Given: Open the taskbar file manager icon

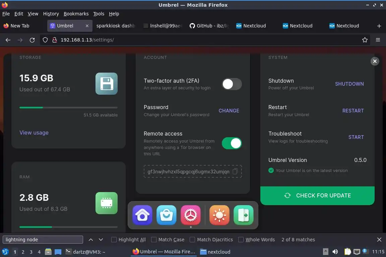Looking at the screenshot, I should click(x=48, y=252).
